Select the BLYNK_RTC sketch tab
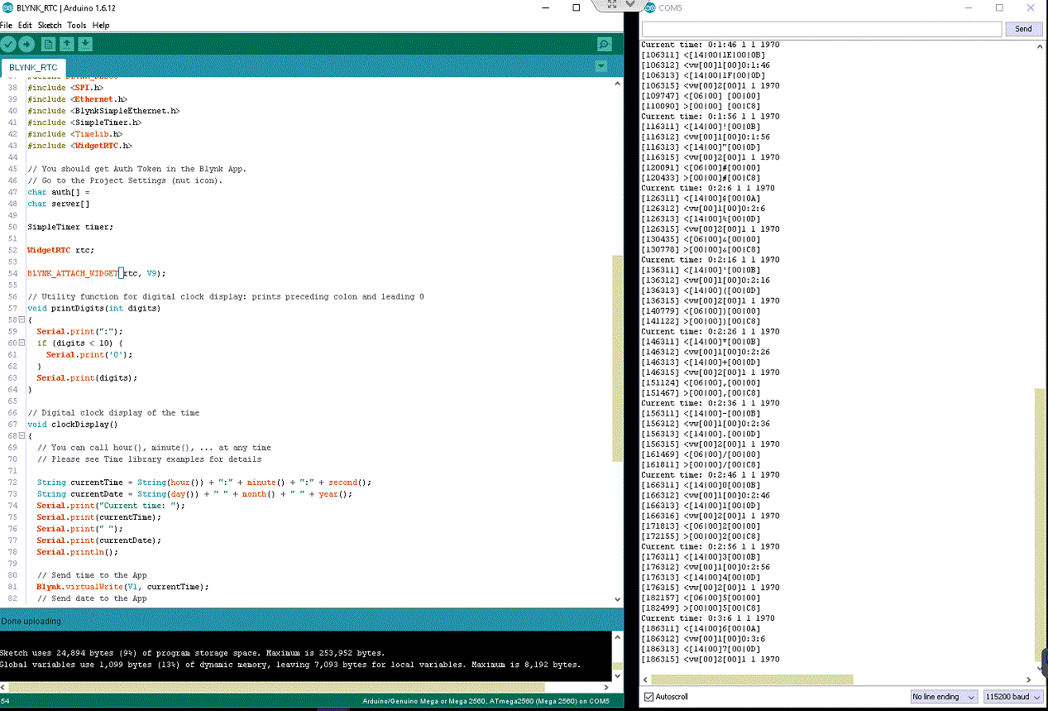1048x711 pixels. 33,67
